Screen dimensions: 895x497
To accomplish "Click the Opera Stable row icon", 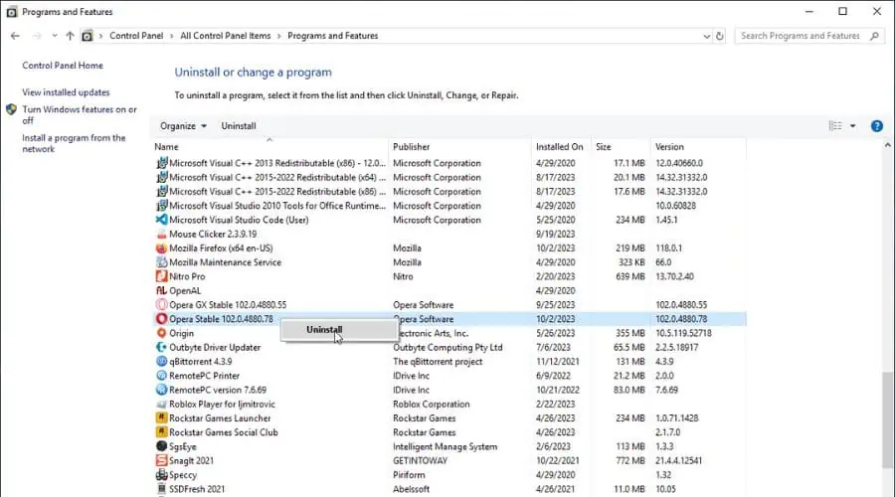I will tap(161, 319).
